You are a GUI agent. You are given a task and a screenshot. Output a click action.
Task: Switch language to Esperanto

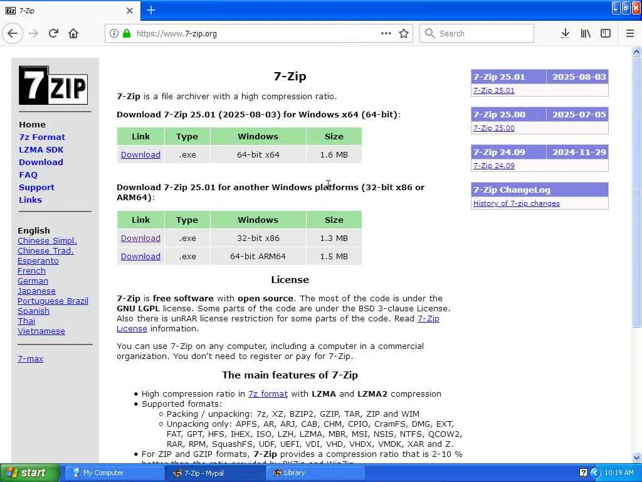38,261
